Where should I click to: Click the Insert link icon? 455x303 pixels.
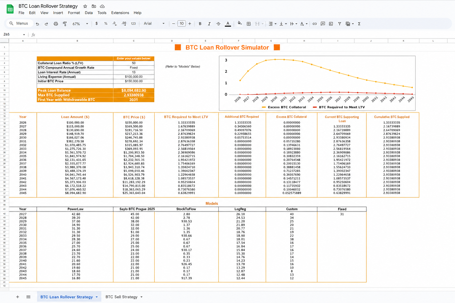point(315,24)
